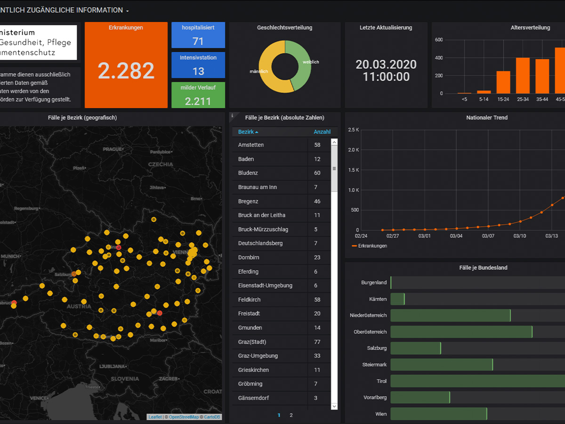Screen dimensions: 565x424
Task: Open the OpenStreetMap attribution link
Action: (x=184, y=417)
